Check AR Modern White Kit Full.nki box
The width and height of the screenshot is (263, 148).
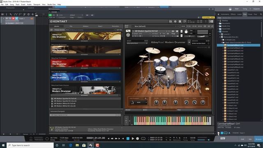pos(52,104)
